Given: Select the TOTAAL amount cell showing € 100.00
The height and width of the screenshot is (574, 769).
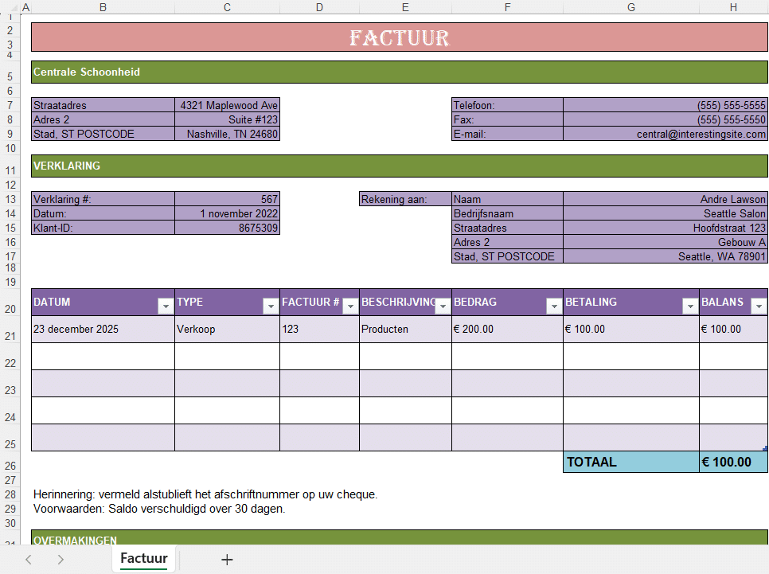Looking at the screenshot, I should pyautogui.click(x=732, y=461).
